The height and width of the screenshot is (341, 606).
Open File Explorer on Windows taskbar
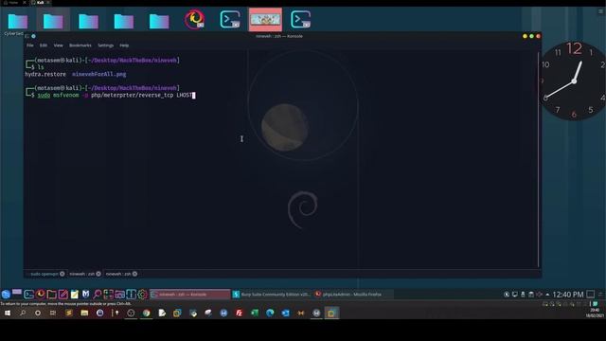[84, 313]
